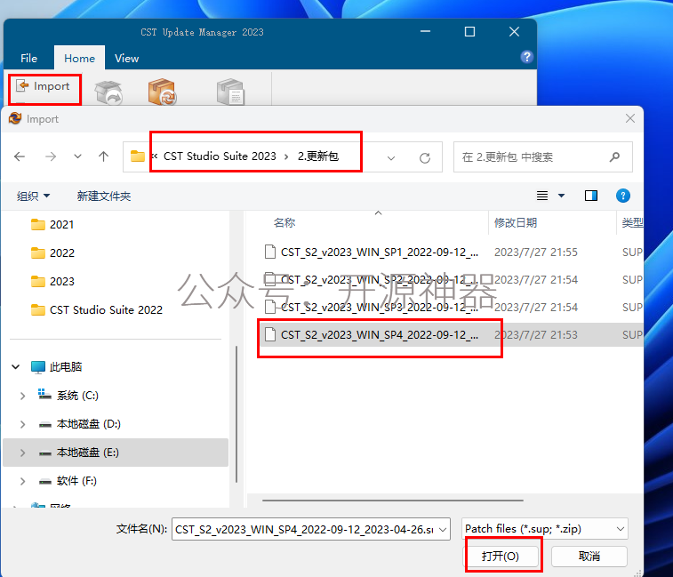Open recent locations dropdown chevron

tap(77, 156)
